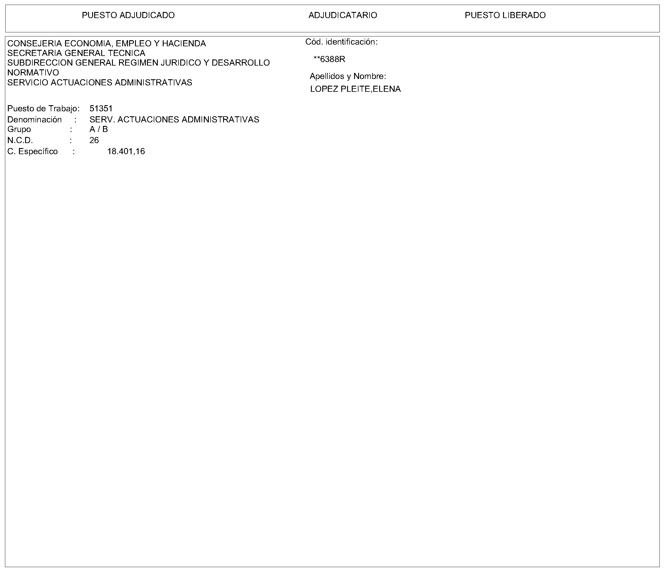This screenshot has width=665, height=570.
Task: Click the Apellidos y Nombre label
Action: pyautogui.click(x=348, y=76)
